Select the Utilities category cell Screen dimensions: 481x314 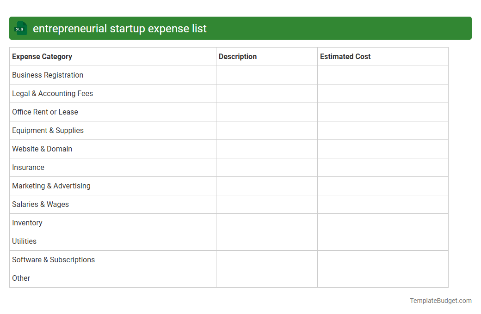[24, 241]
